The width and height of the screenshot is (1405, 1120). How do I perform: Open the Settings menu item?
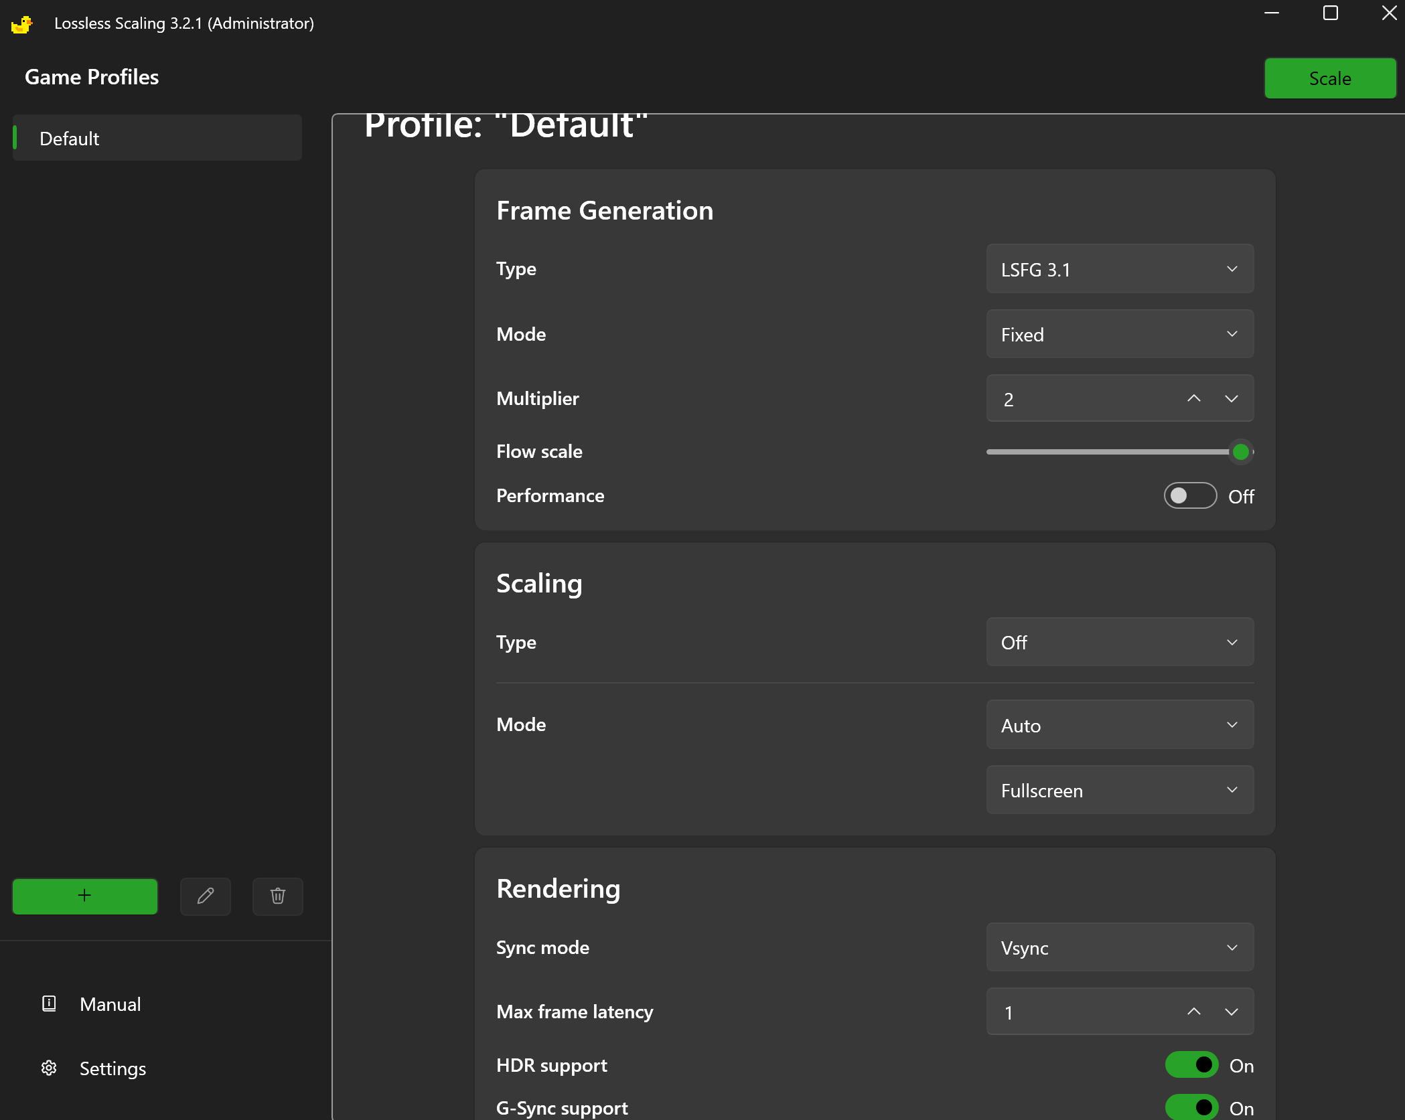[113, 1068]
